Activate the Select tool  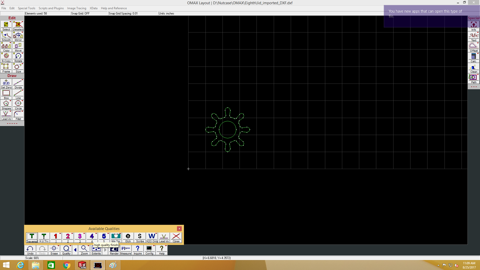click(x=6, y=26)
